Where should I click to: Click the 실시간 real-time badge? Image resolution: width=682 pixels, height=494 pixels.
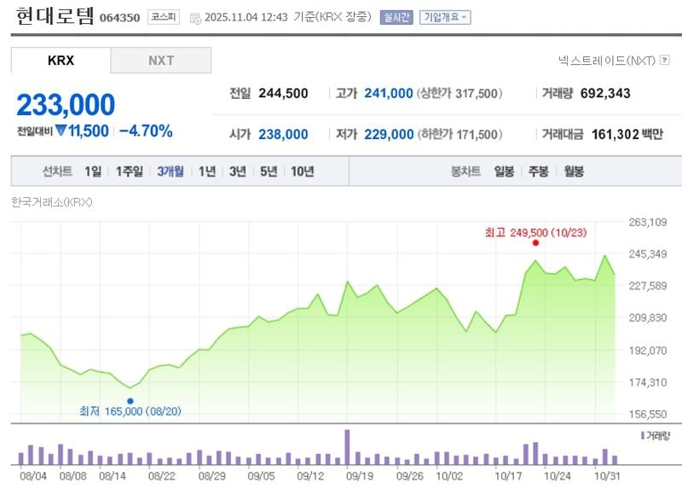396,17
